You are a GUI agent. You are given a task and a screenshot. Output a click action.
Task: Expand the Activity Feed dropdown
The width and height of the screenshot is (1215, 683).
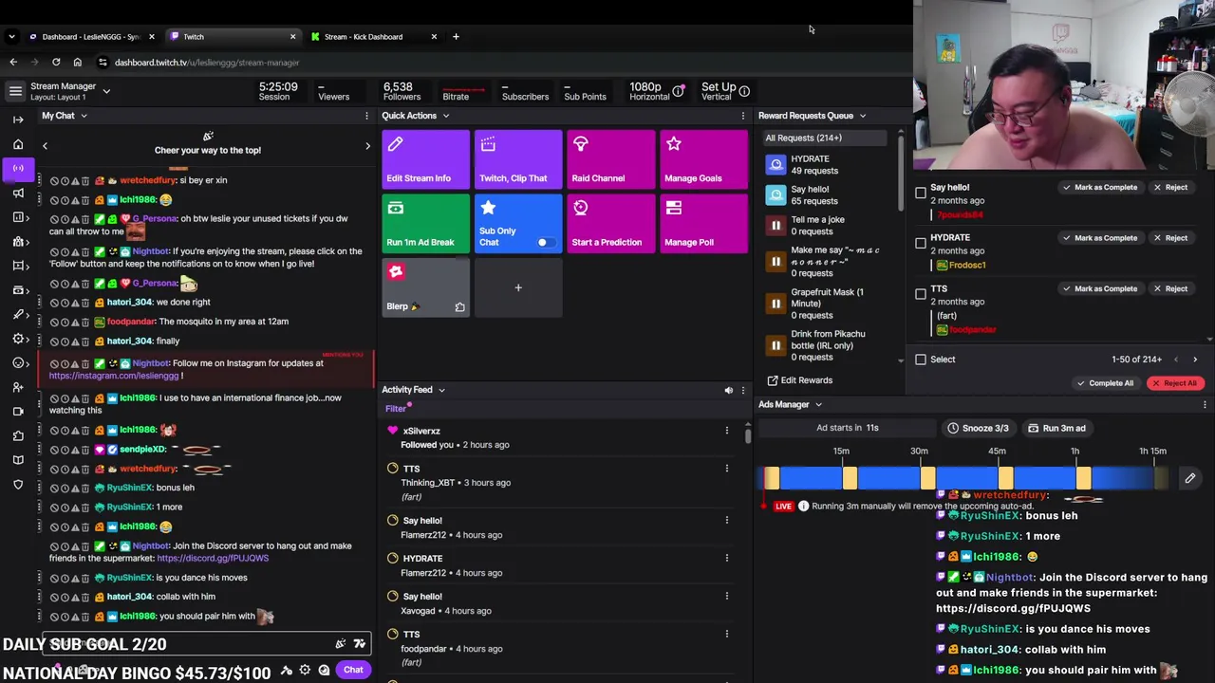(x=441, y=390)
